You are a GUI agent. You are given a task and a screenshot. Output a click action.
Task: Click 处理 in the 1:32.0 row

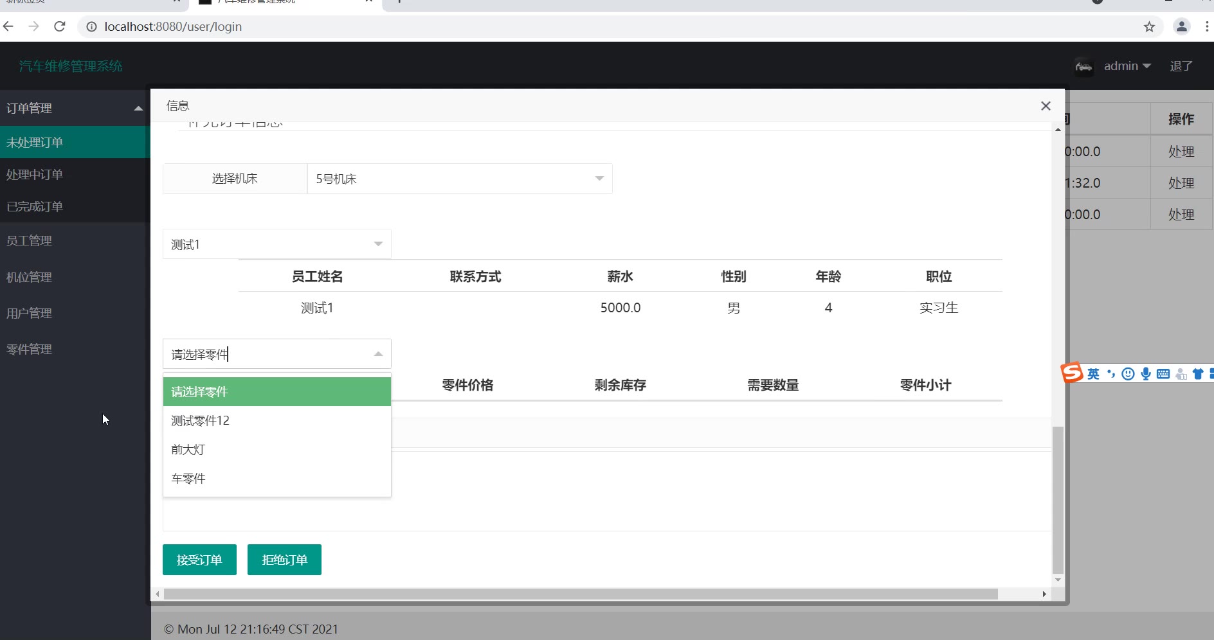(x=1181, y=183)
